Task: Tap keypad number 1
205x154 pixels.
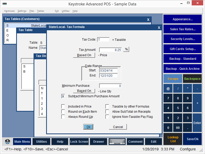Action: (168, 118)
